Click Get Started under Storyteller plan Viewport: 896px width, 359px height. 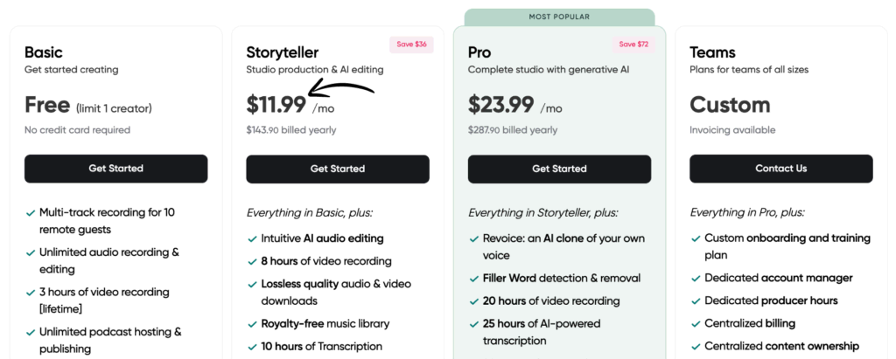click(x=338, y=169)
